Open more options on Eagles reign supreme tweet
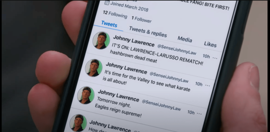Image resolution: width=270 pixels, height=132 pixels. (199, 114)
